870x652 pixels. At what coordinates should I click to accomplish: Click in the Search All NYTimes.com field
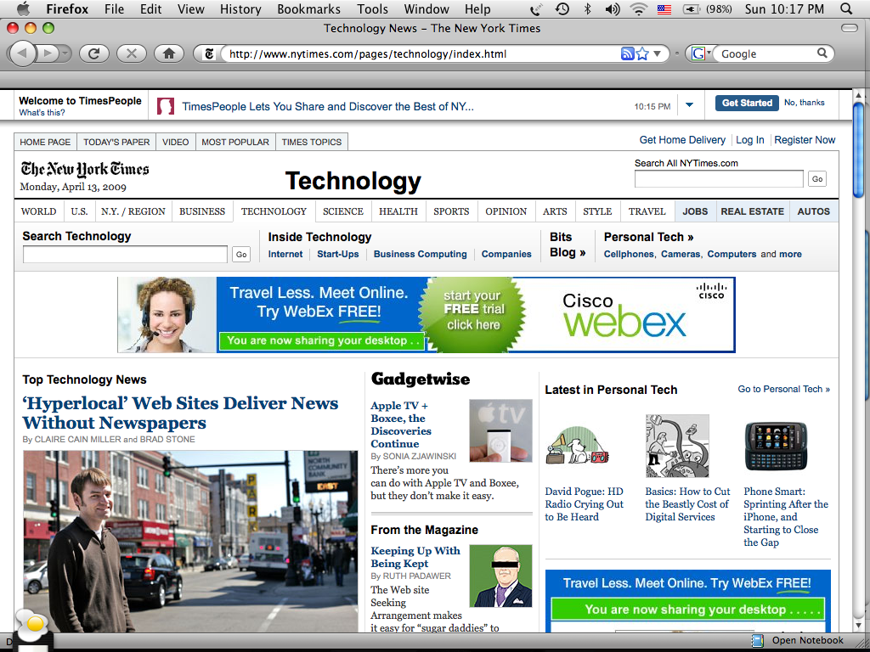pyautogui.click(x=719, y=178)
